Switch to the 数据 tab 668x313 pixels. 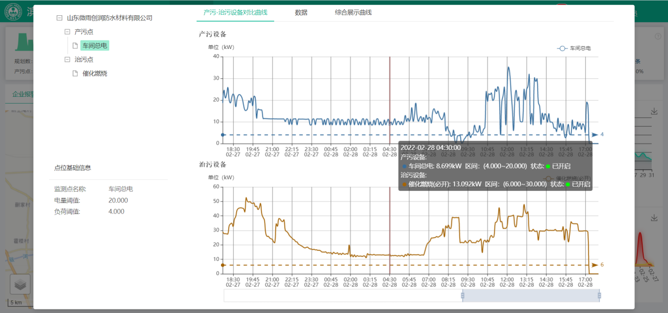pos(301,13)
